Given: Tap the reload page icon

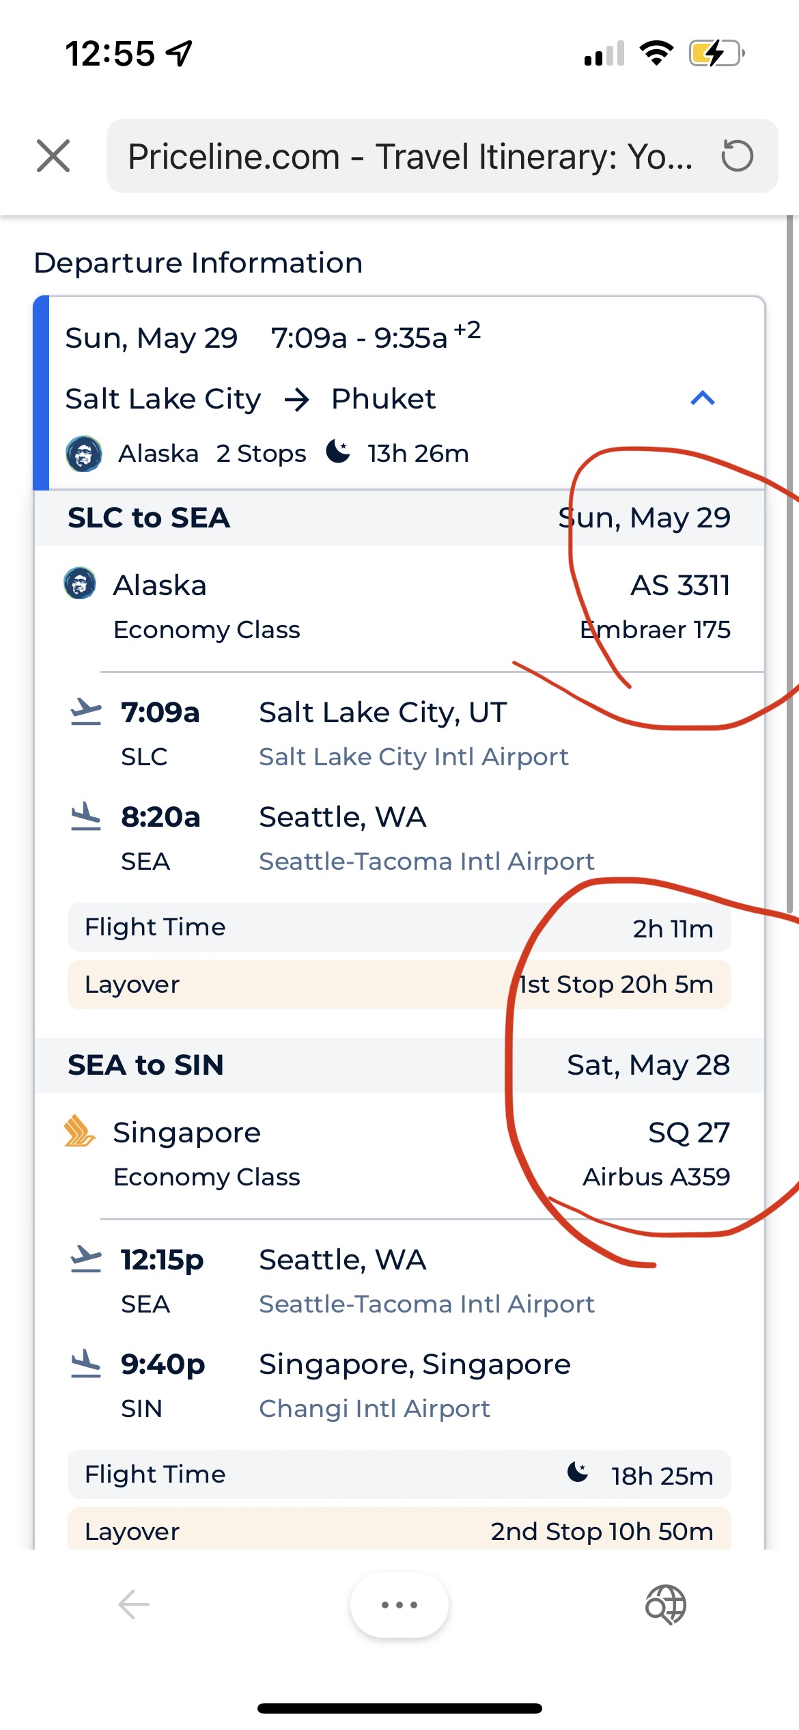Looking at the screenshot, I should tap(737, 156).
